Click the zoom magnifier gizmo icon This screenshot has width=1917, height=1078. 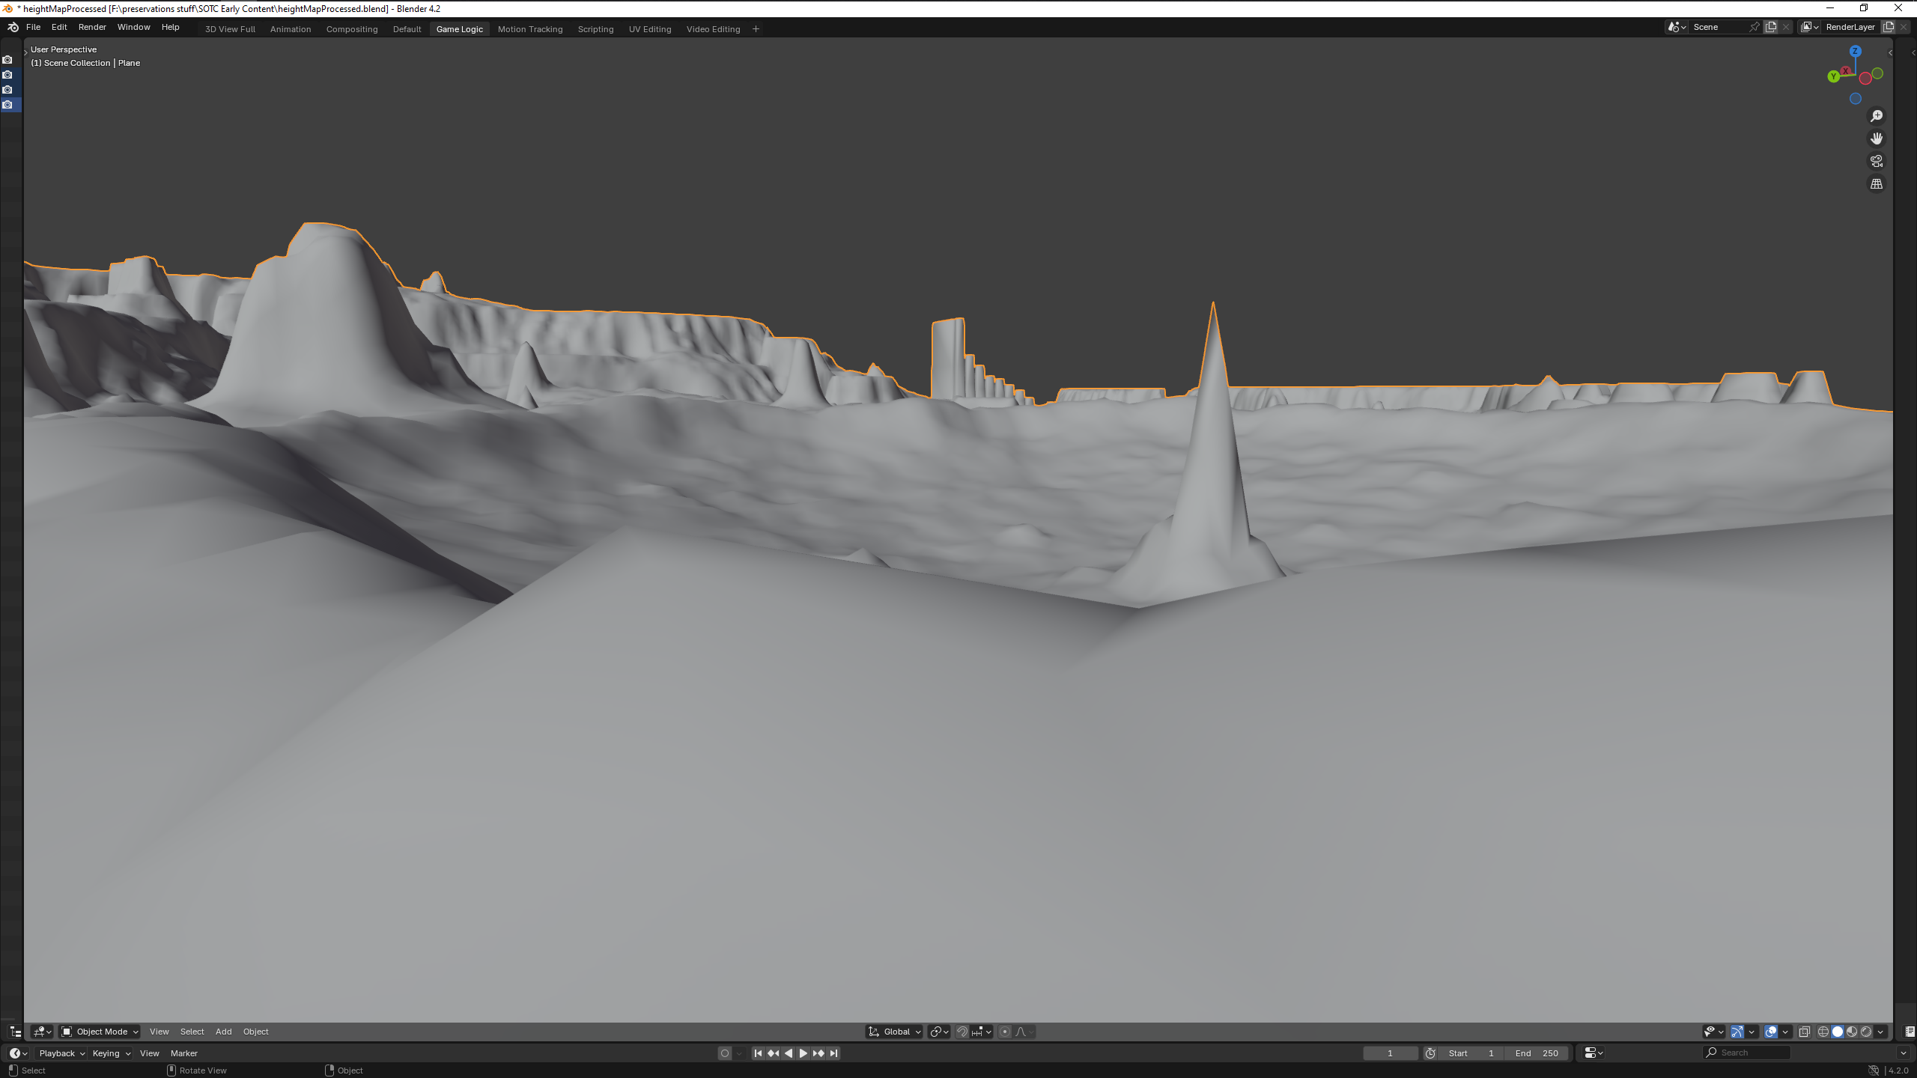(x=1876, y=116)
